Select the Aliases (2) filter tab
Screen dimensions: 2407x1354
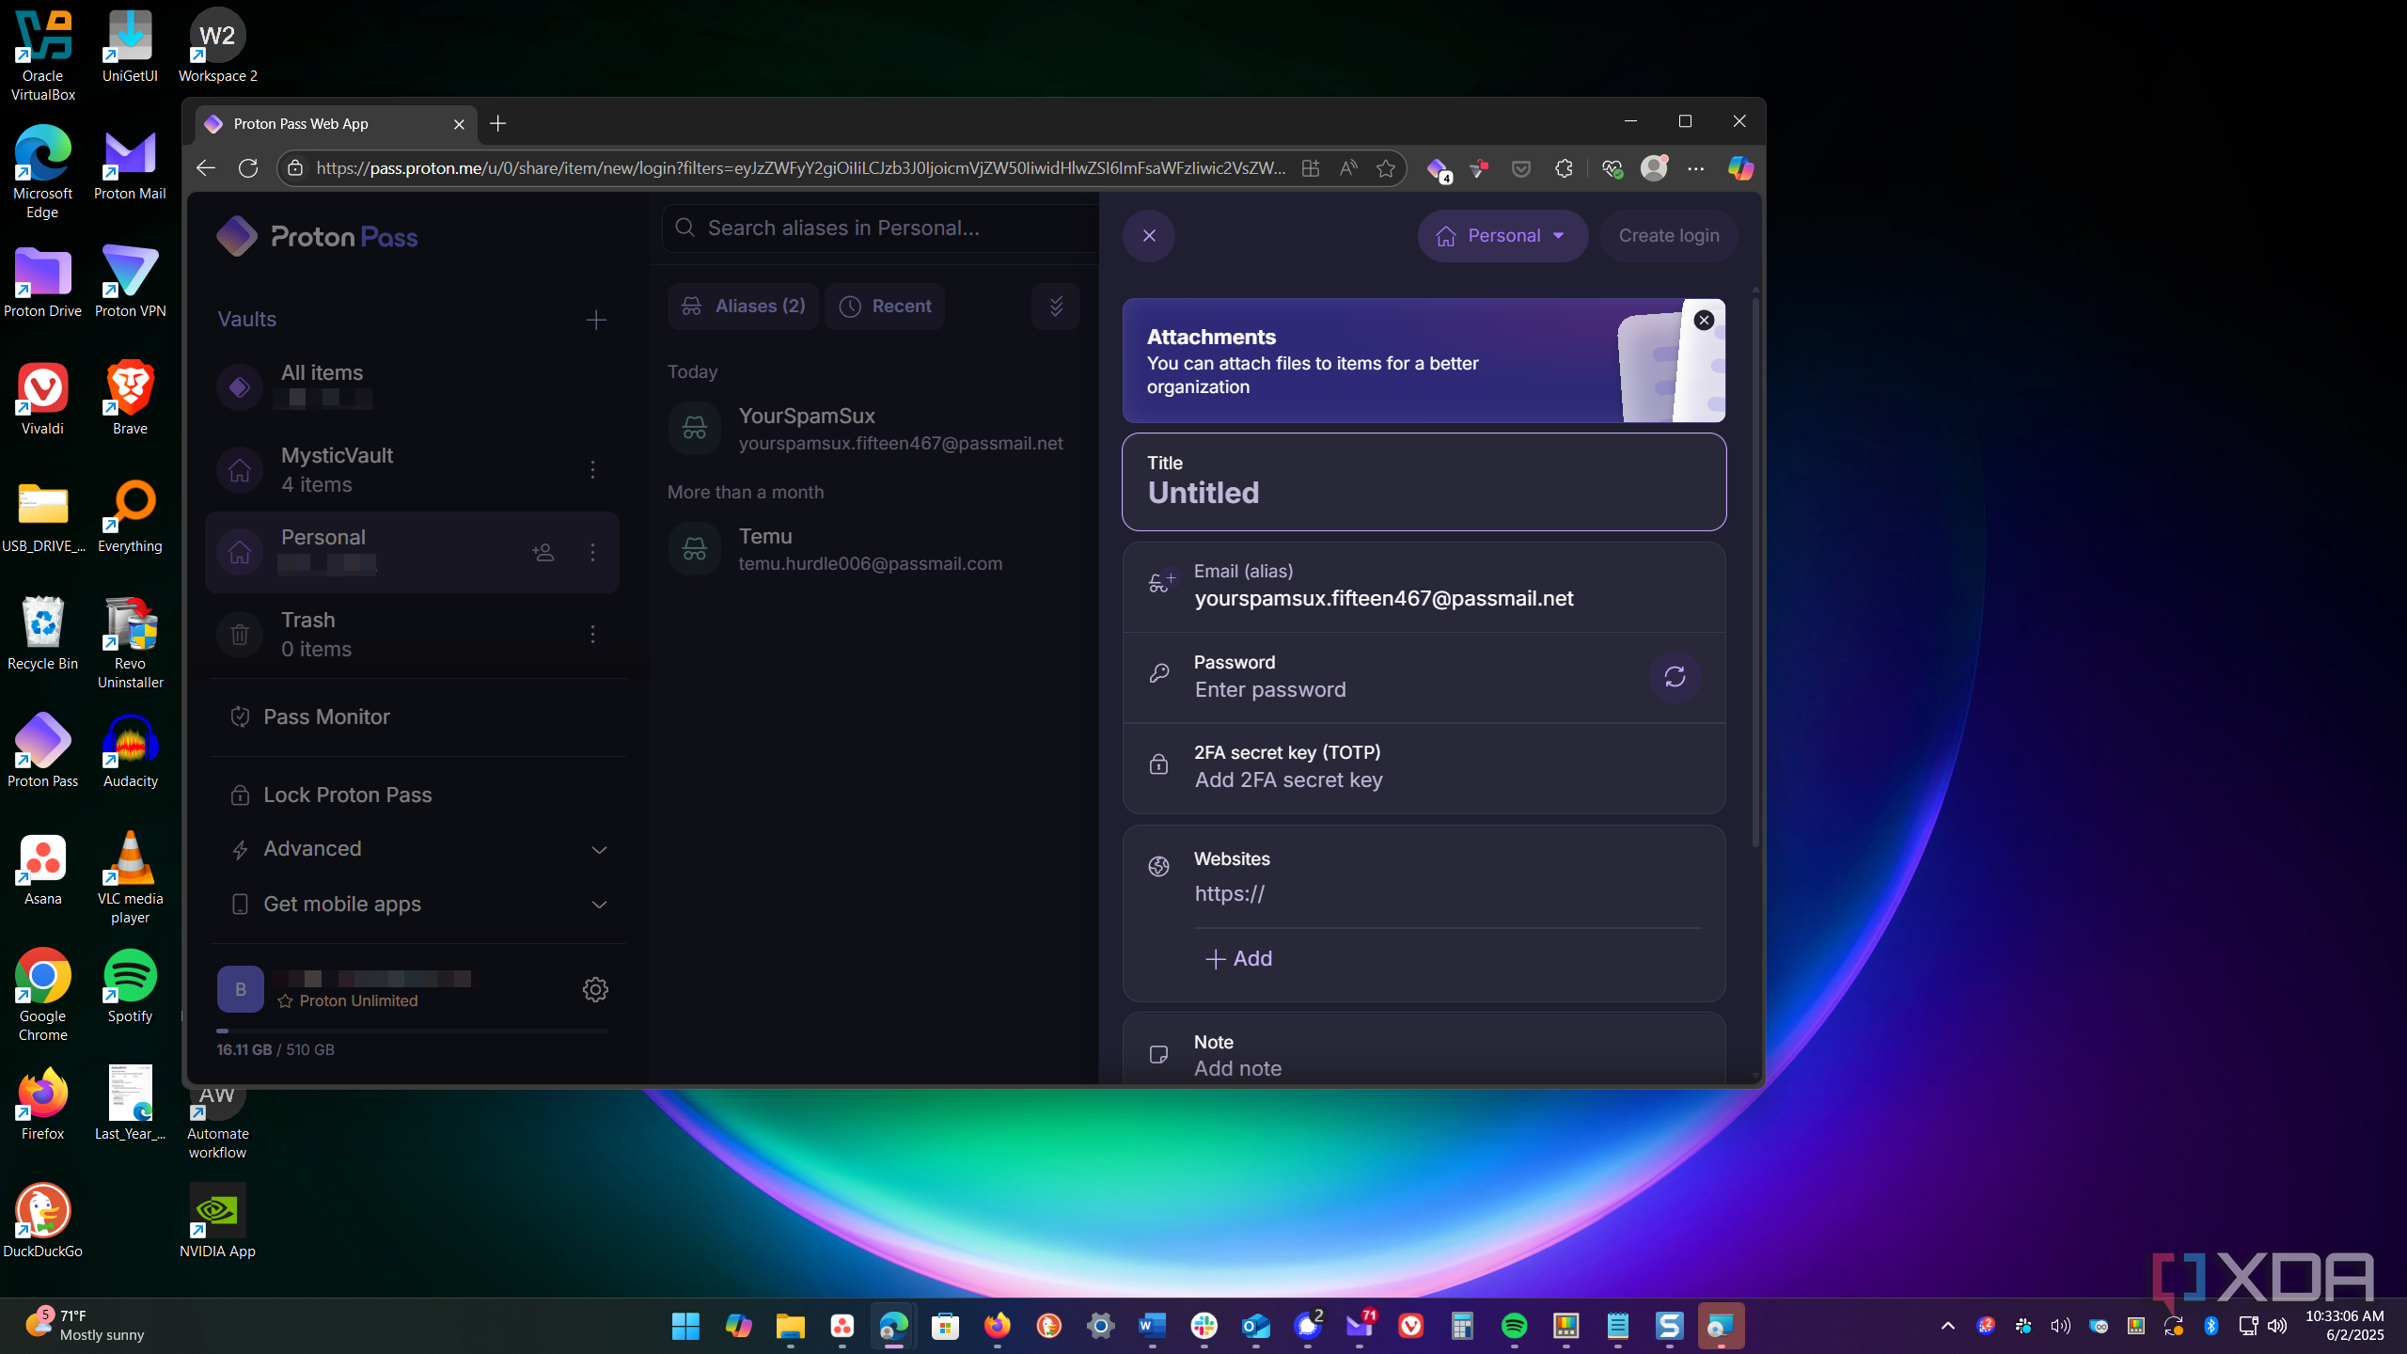[743, 307]
